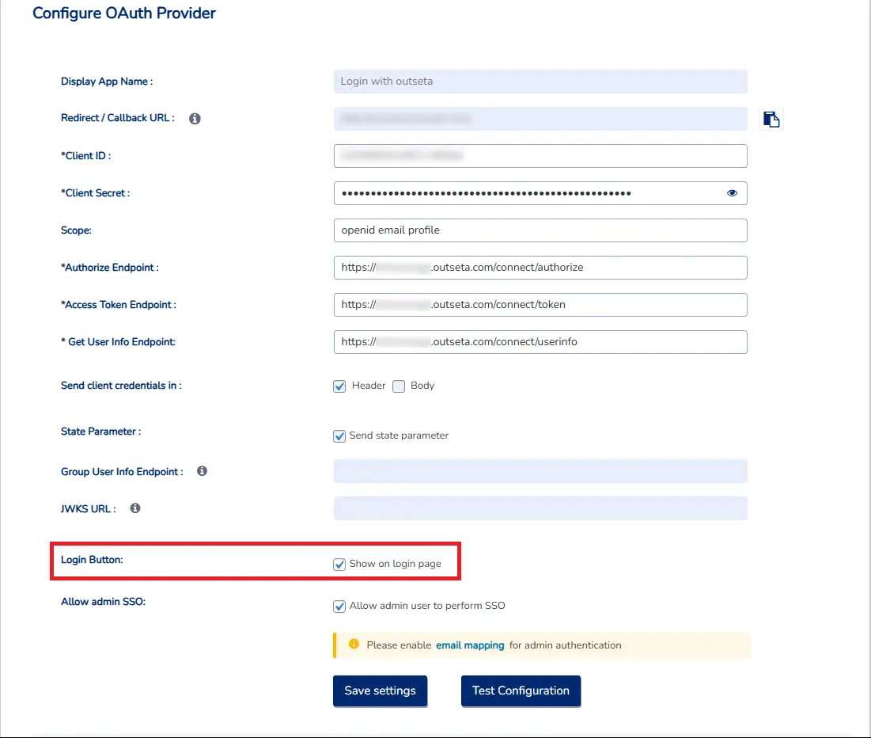The image size is (871, 738).
Task: Click the warning icon in email mapping notice
Action: point(354,644)
